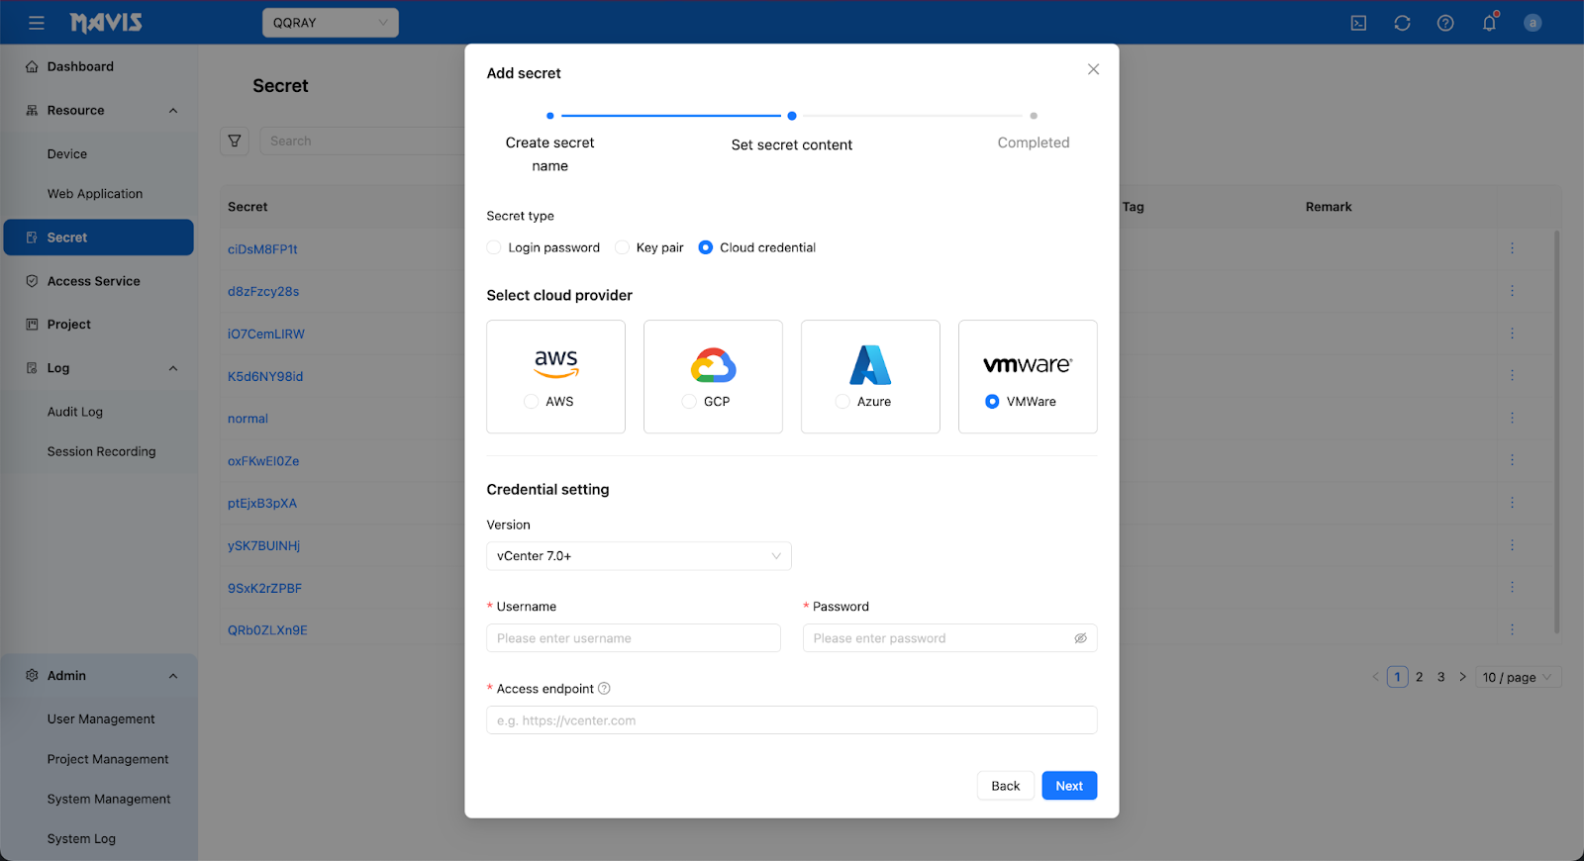Collapse the Admin sidebar group
Viewport: 1584px width, 861px height.
[173, 676]
